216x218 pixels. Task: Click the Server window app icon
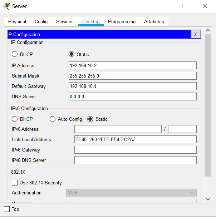pyautogui.click(x=7, y=6)
